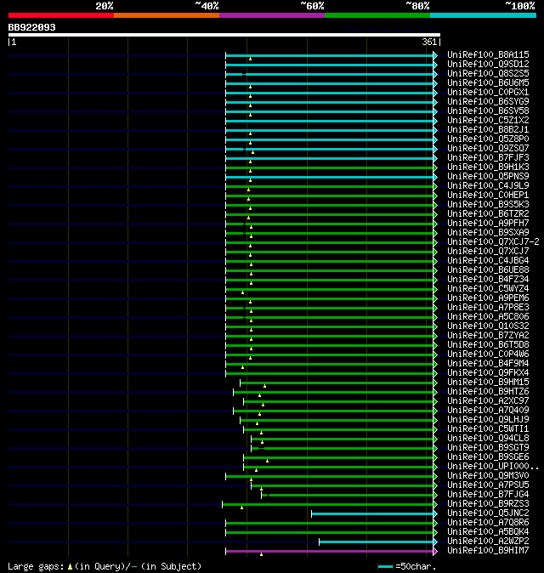Click the white query sequence ruler bar
This screenshot has width=544, height=573.
[x=224, y=35]
